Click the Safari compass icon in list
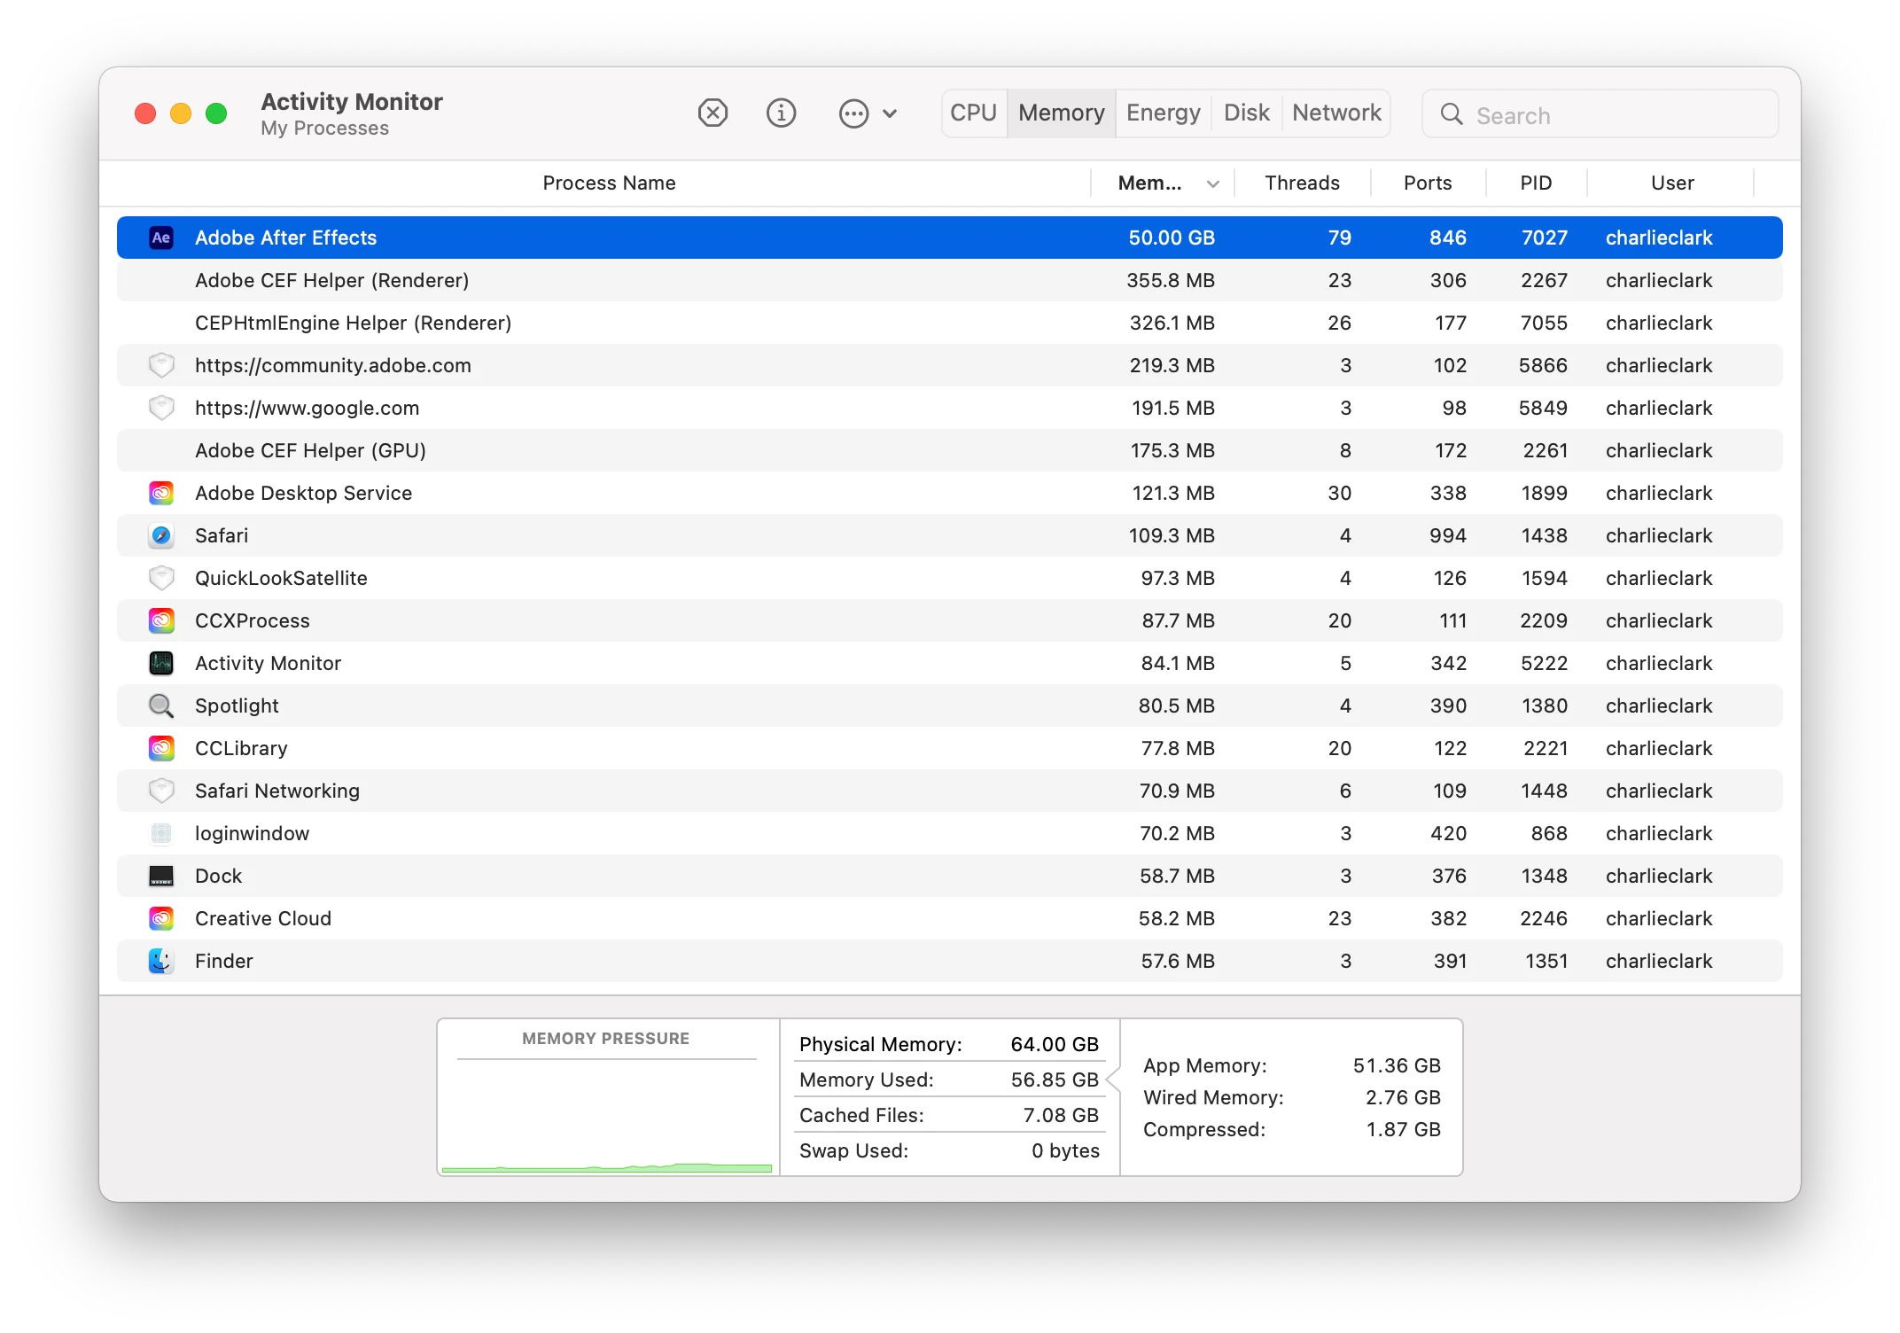Screen dimensions: 1900x1333 coord(161,535)
